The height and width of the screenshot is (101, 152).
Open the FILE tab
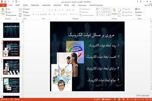pos(3,5)
